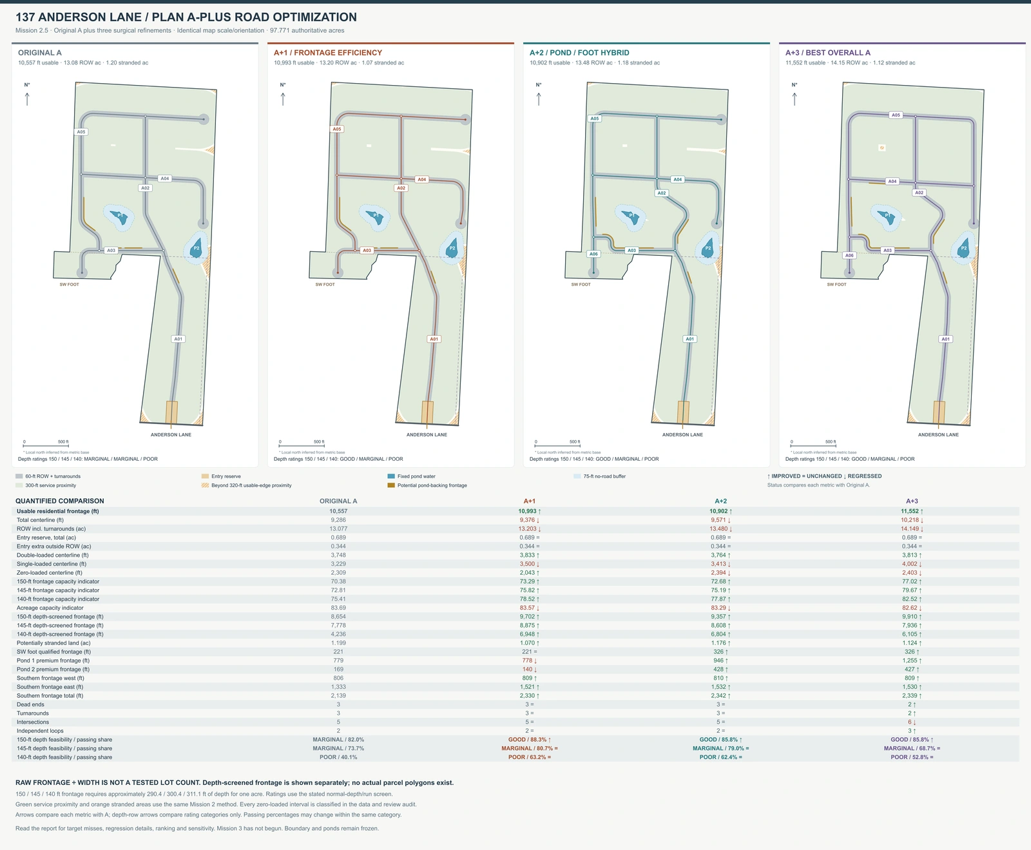This screenshot has height=850, width=1031.
Task: Click the north arrow in the Original A map
Action: pos(27,99)
